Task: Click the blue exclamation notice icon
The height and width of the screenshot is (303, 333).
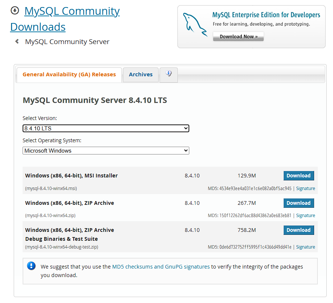Action: click(31, 266)
